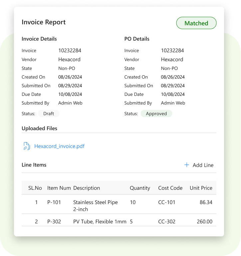Image resolution: width=241 pixels, height=256 pixels.
Task: Open the Hexacord_invoice.pdf file link
Action: (59, 146)
